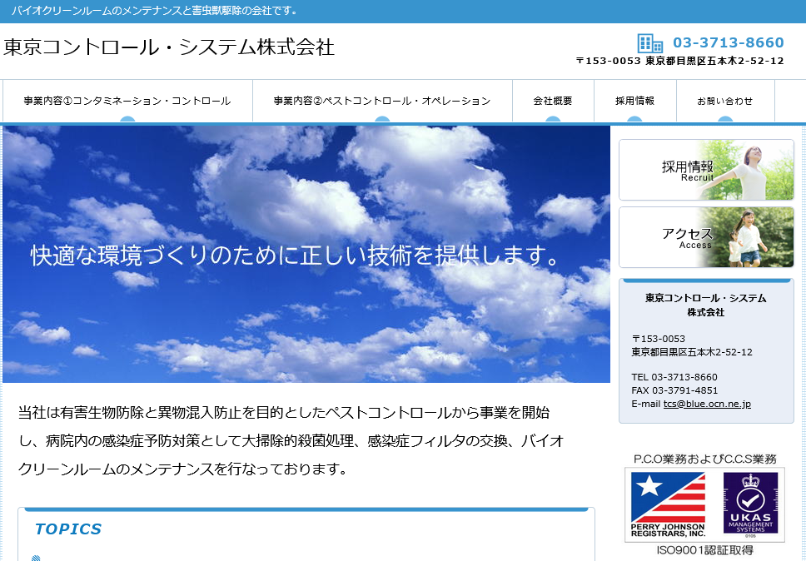The image size is (806, 561).
Task: Click the sidebar address 東京都目黒区五本木2-52-12
Action: pos(692,352)
